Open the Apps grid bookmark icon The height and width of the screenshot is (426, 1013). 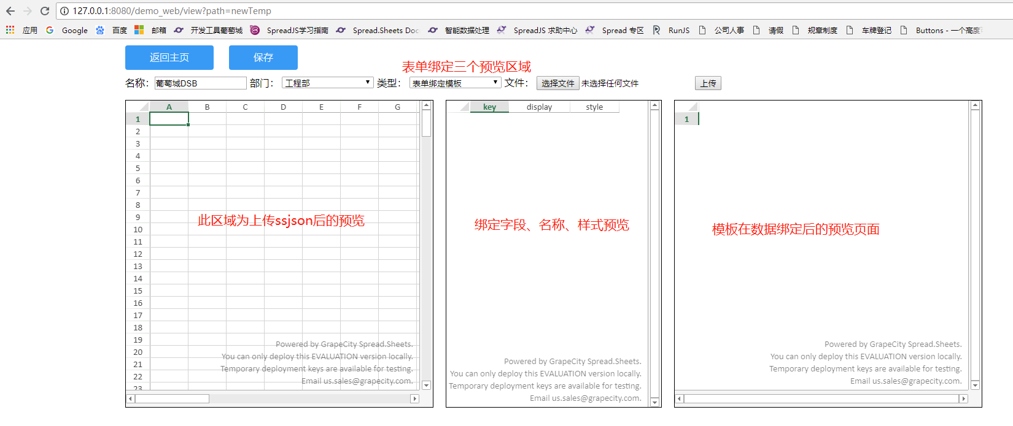pos(10,30)
